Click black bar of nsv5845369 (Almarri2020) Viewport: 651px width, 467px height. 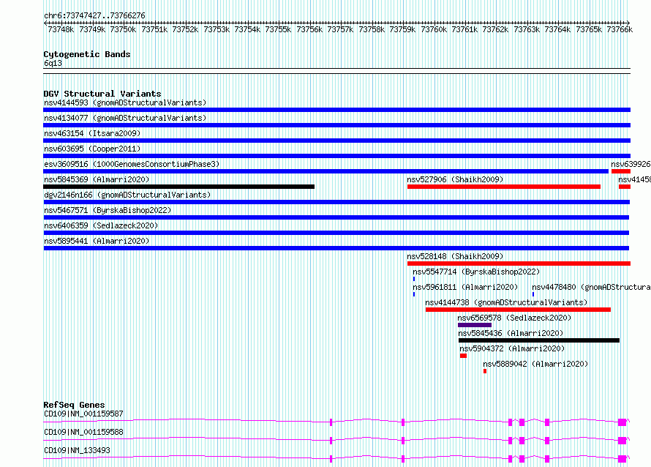[x=179, y=187]
